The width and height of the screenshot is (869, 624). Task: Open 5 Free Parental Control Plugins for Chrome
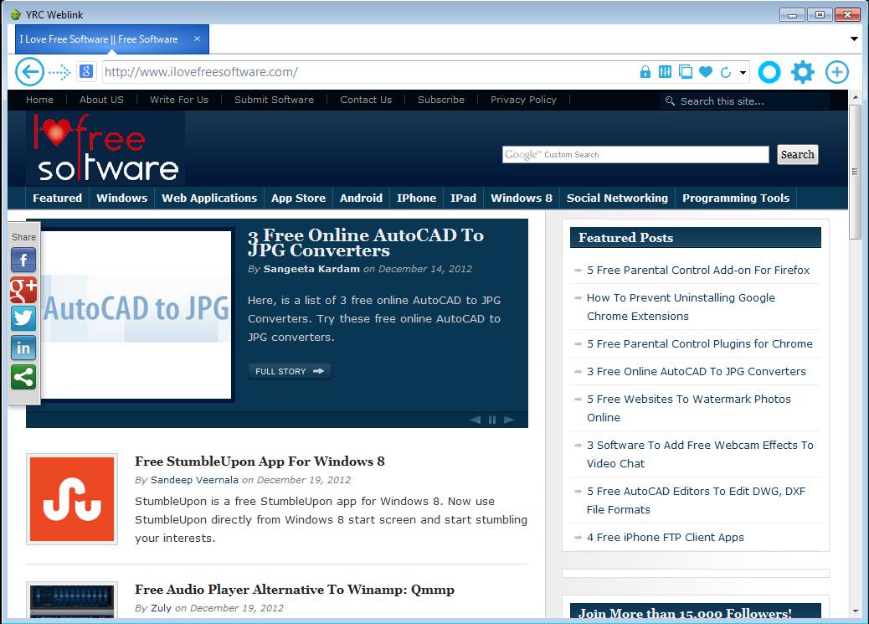tap(700, 344)
